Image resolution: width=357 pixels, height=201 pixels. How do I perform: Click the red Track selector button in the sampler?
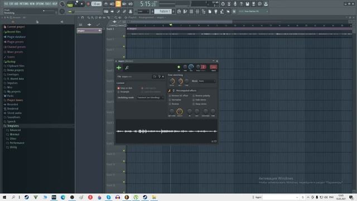pos(214,67)
